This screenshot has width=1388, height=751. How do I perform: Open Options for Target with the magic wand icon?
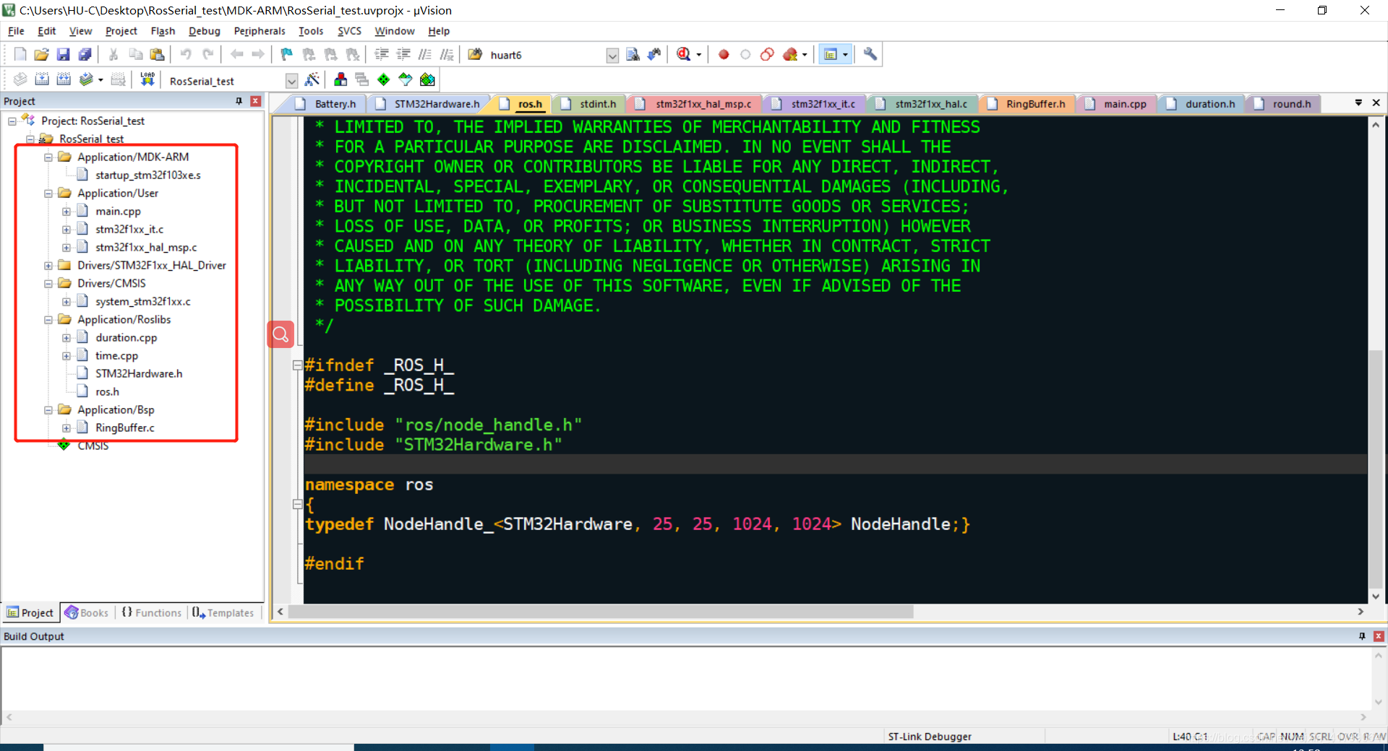pyautogui.click(x=312, y=79)
